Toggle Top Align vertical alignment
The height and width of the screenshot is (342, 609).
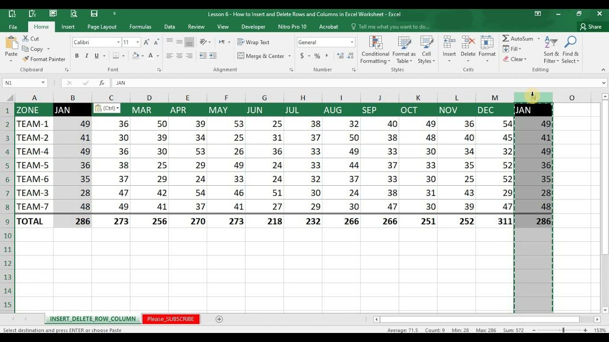(x=169, y=42)
